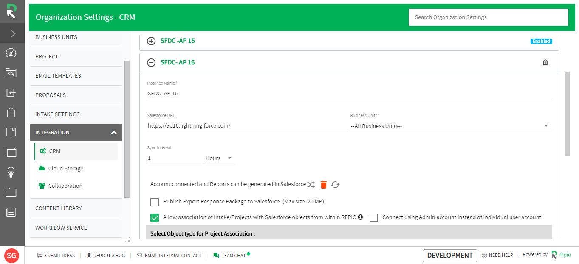This screenshot has width=579, height=264.
Task: Click the lightbulb icon in the sidebar
Action: [x=11, y=172]
